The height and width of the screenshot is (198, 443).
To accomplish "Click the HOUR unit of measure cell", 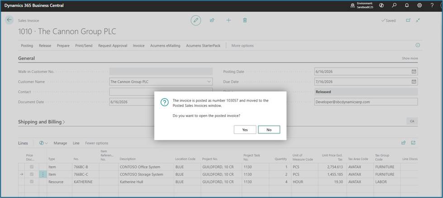I will tap(304, 182).
